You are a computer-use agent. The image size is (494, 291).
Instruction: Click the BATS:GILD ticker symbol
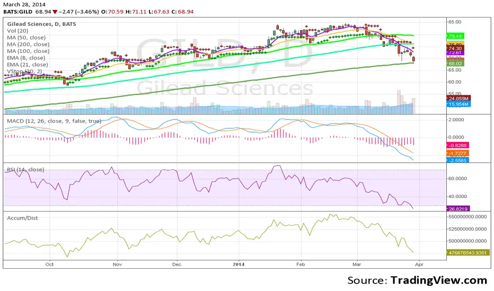point(17,12)
